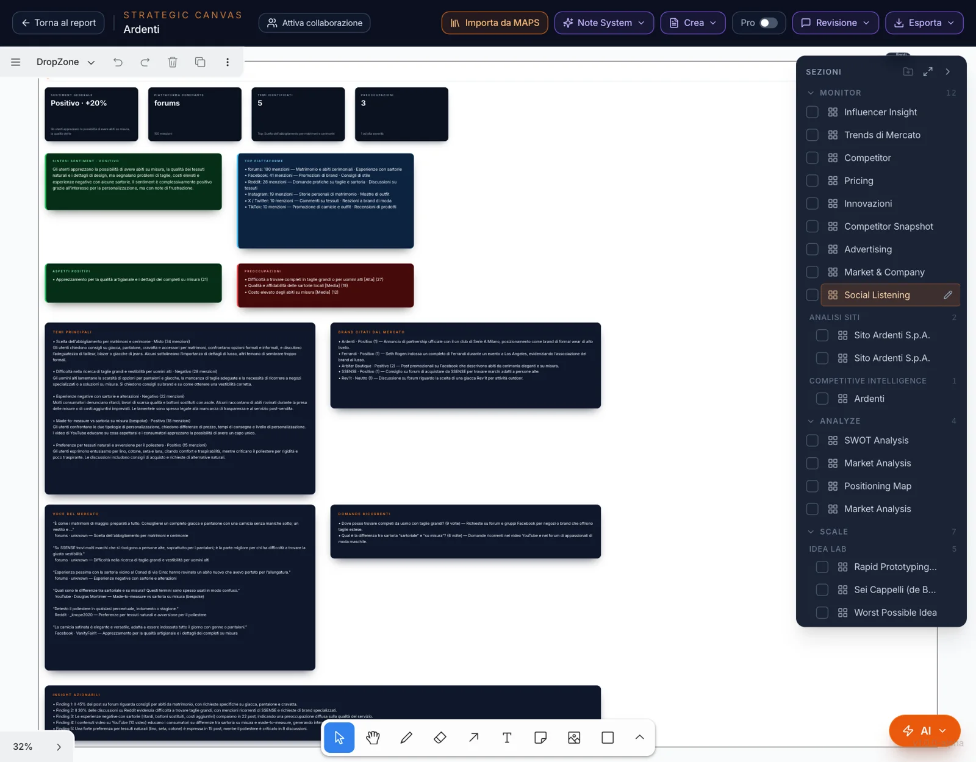
Task: Expand the Sezioni panel fullscreen
Action: click(x=928, y=72)
